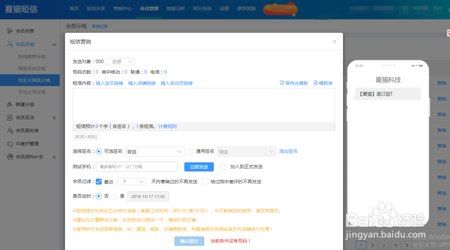
Task: Click the 会员列表 sidebar icon
Action: coord(10,31)
